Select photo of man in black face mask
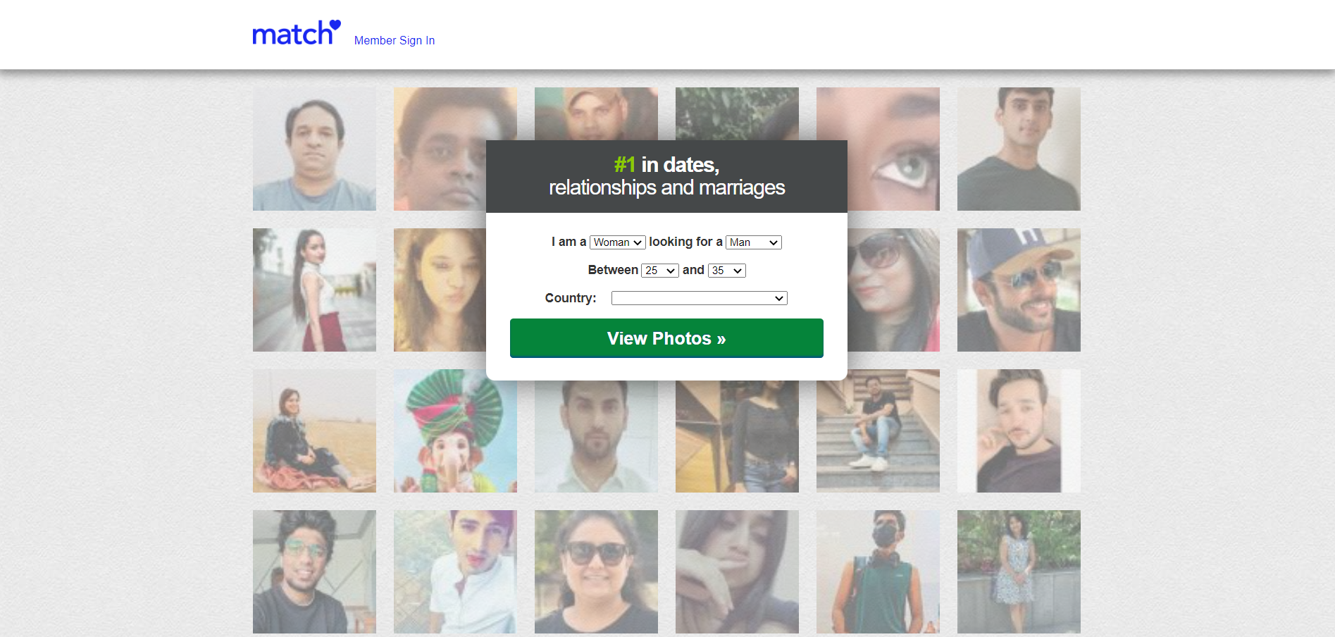The width and height of the screenshot is (1335, 637). click(878, 571)
